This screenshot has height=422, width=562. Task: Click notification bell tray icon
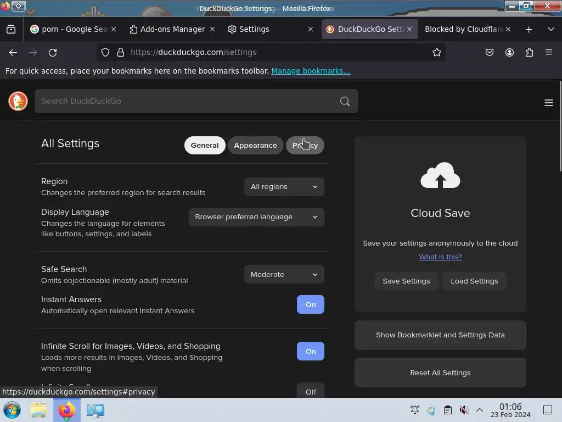point(415,410)
